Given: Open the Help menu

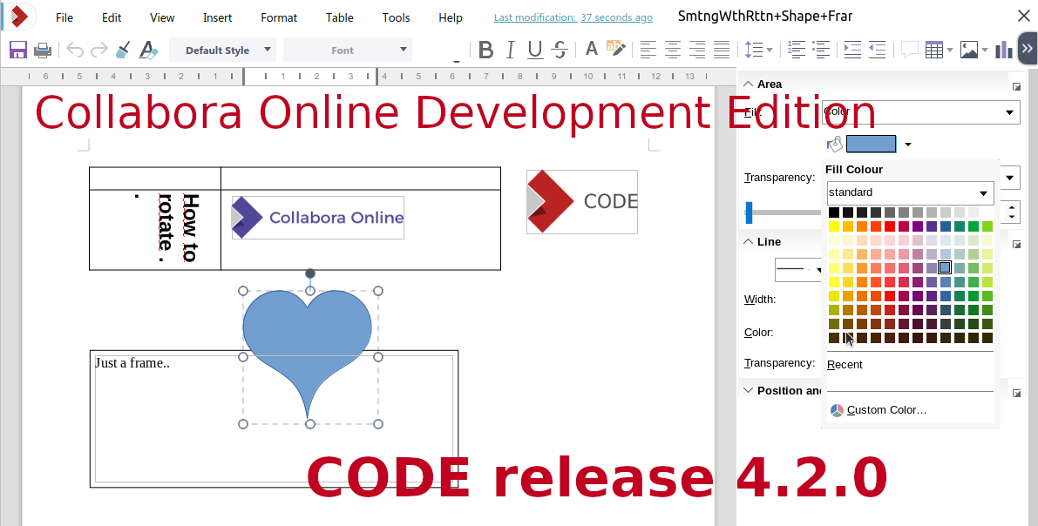Looking at the screenshot, I should pos(451,18).
